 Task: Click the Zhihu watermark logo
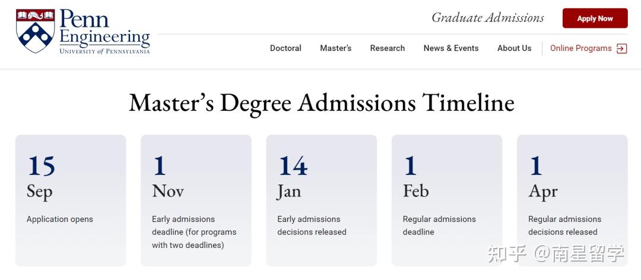[507, 253]
